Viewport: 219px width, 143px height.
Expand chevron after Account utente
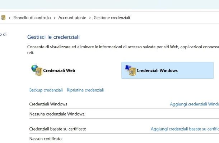[90, 18]
